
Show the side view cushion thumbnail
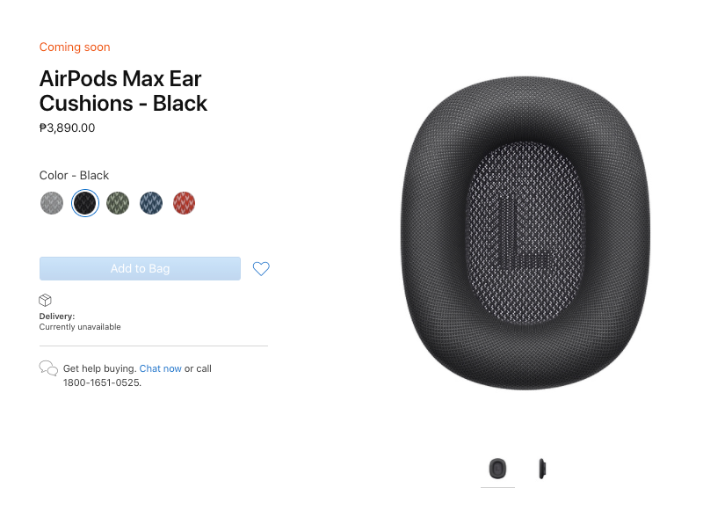[541, 469]
